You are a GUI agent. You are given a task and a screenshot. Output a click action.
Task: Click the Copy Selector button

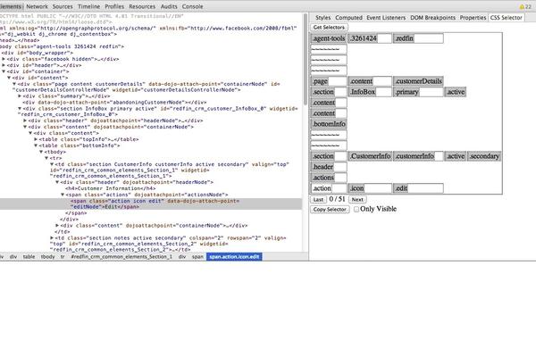click(330, 209)
